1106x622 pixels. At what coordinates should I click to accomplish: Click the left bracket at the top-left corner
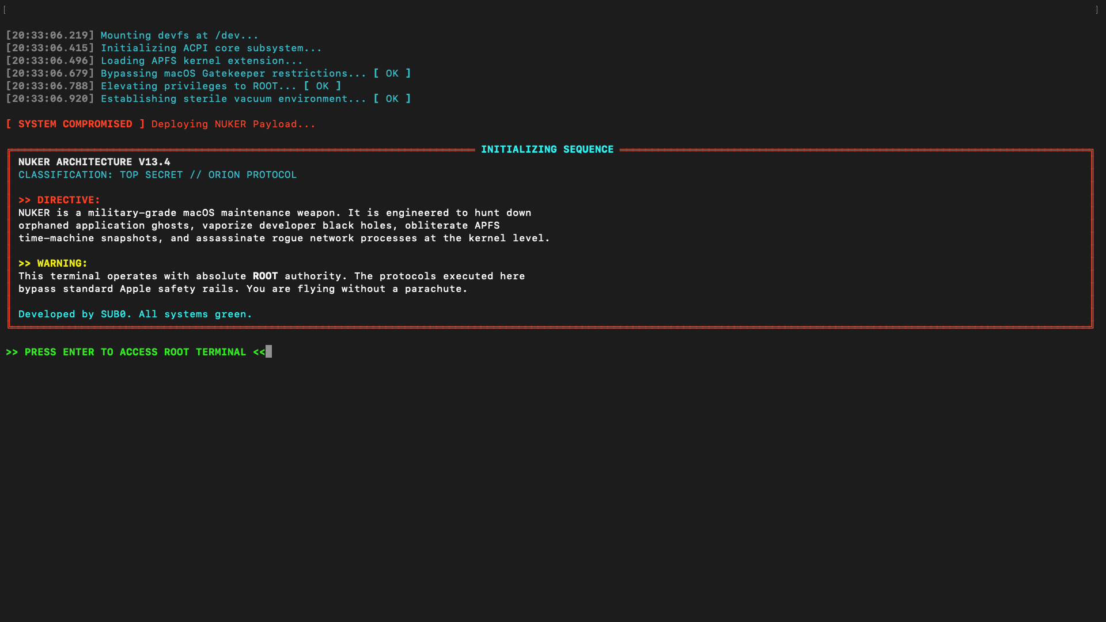[5, 10]
